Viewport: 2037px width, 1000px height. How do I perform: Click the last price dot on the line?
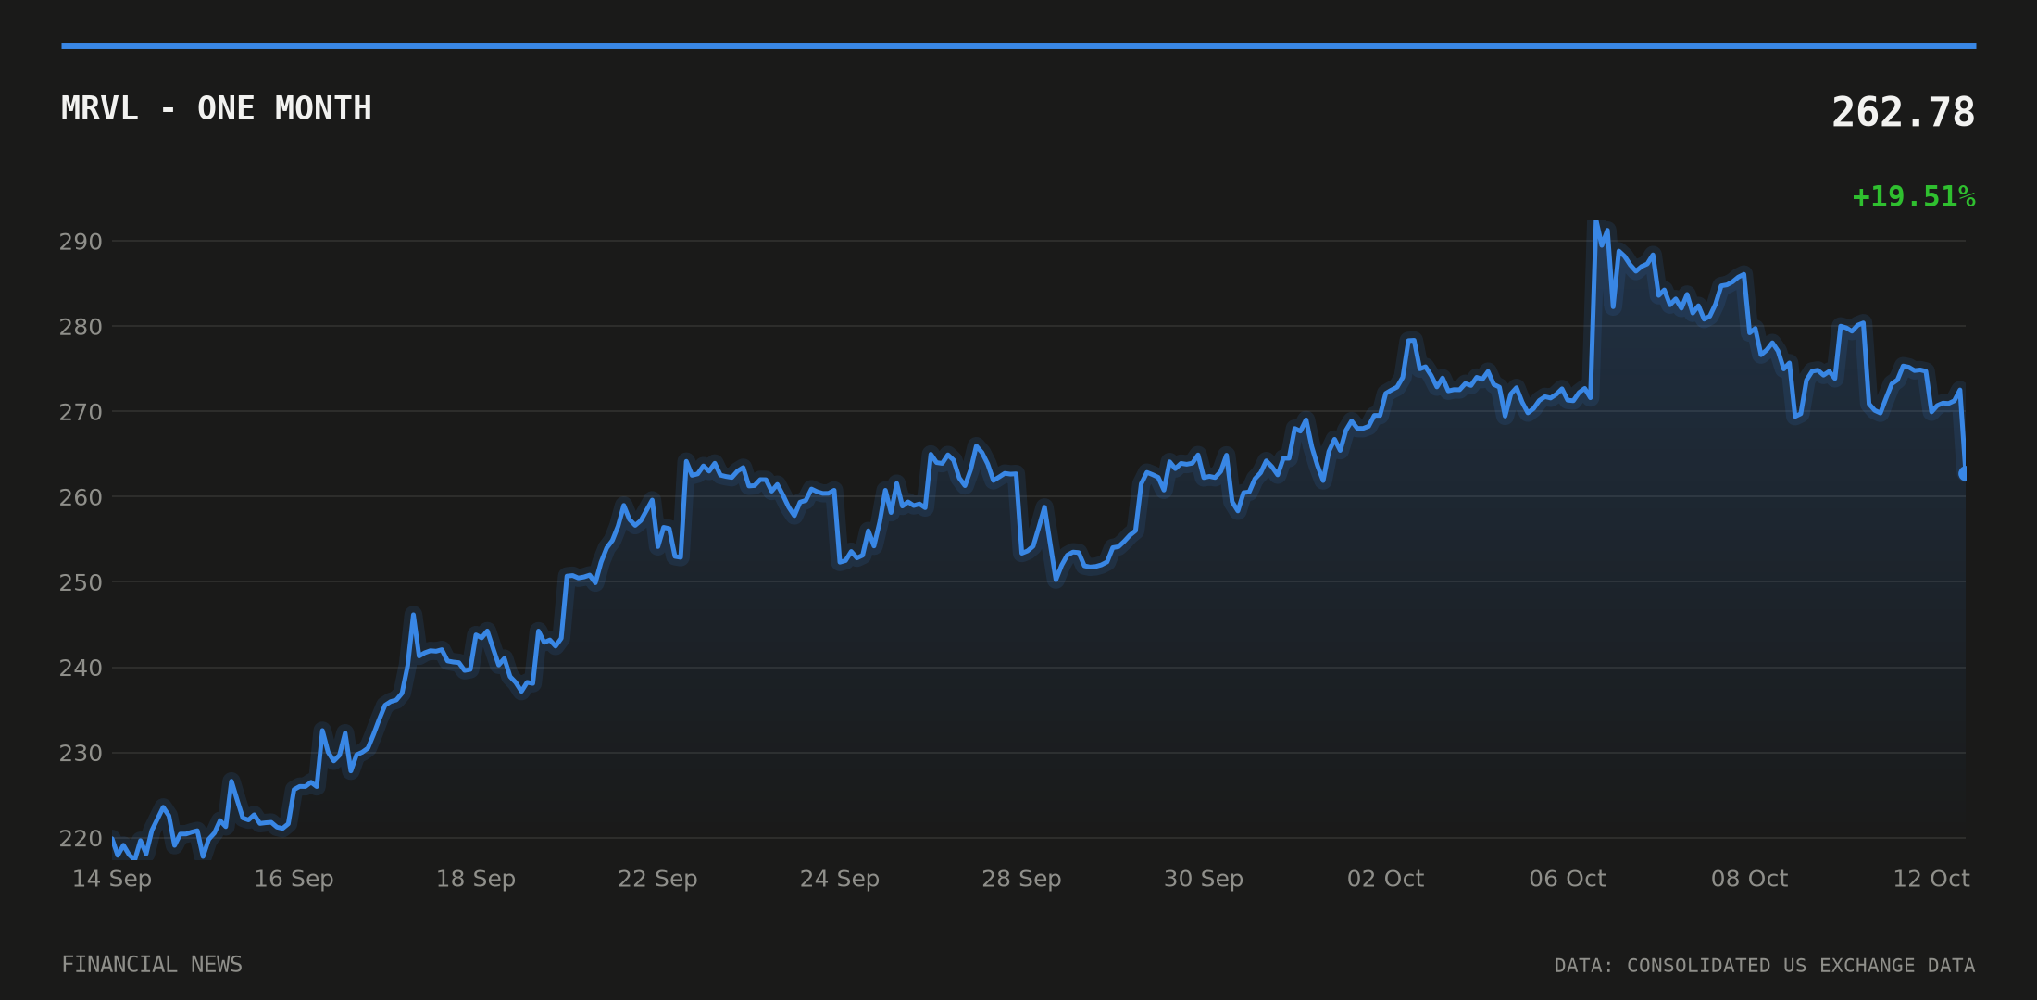coord(1964,473)
